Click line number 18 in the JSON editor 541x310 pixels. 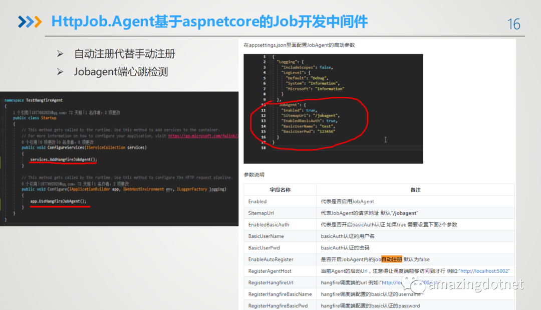(263, 148)
